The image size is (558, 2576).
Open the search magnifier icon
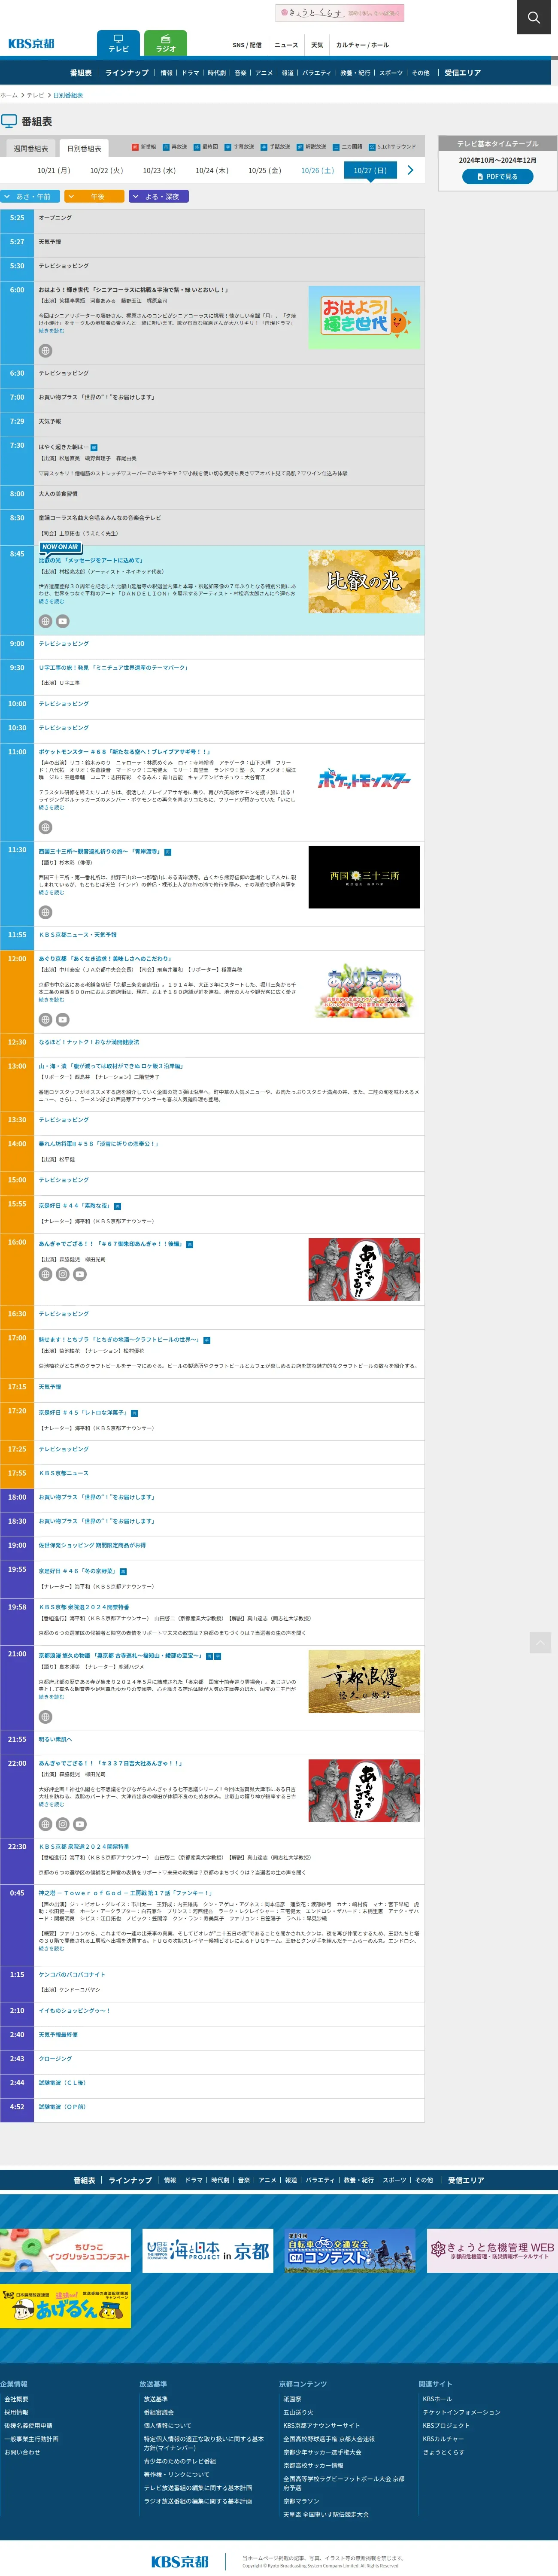[534, 17]
